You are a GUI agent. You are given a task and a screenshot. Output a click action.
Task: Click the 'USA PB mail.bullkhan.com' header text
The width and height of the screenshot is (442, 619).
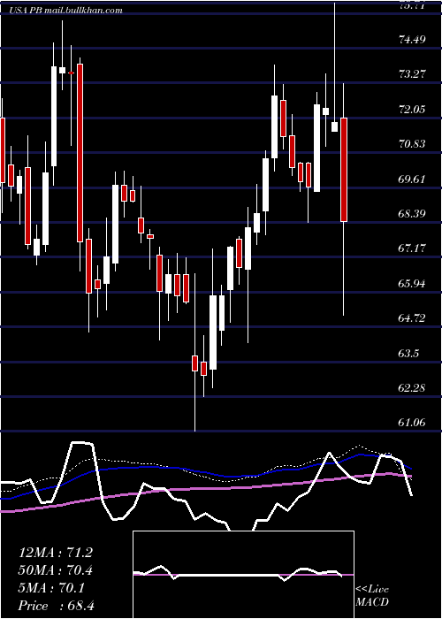click(66, 11)
